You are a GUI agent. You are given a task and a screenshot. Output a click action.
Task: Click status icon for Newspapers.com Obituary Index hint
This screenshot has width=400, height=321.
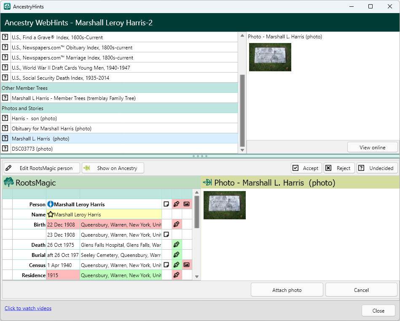(5, 47)
